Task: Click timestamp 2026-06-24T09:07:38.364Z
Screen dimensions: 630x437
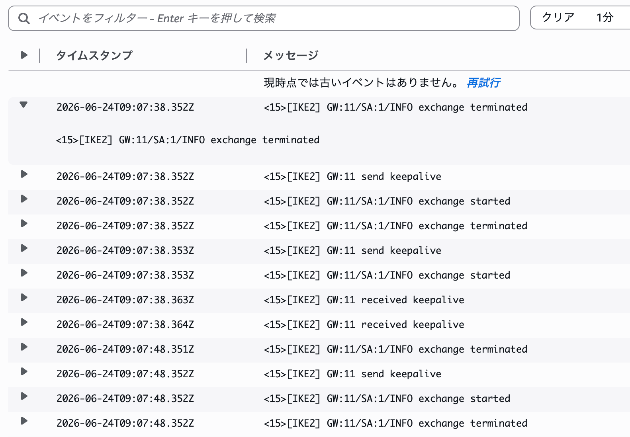Action: 125,324
